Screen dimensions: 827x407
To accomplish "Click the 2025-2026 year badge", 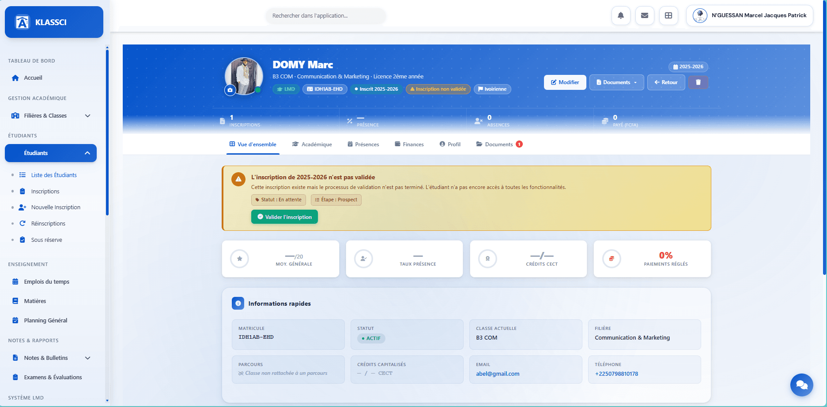I will (x=688, y=67).
